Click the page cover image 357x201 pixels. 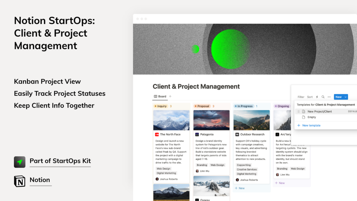click(x=245, y=49)
